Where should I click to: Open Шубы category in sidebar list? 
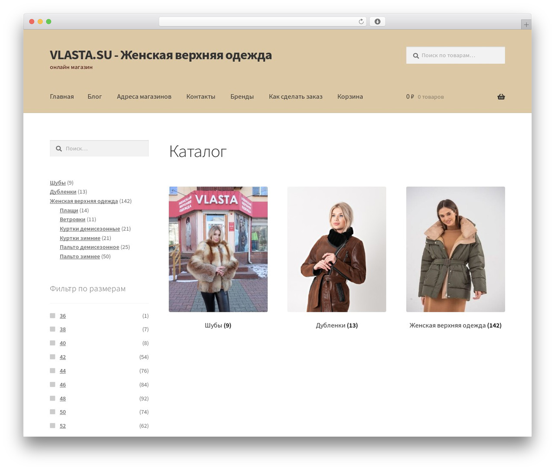pos(58,183)
